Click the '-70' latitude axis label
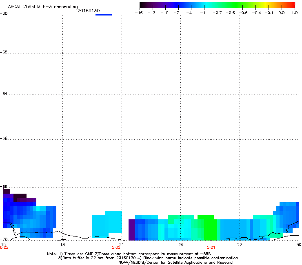The height and width of the screenshot is (265, 302). click(x=4, y=239)
